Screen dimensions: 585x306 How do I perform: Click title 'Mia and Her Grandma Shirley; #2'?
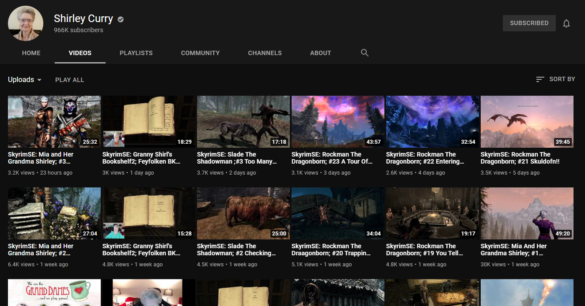click(x=41, y=250)
